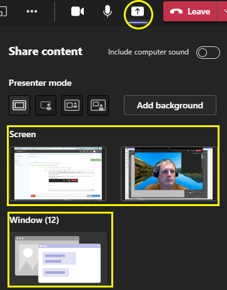The image size is (227, 290).
Task: Select Content only presenter mode
Action: click(x=19, y=105)
